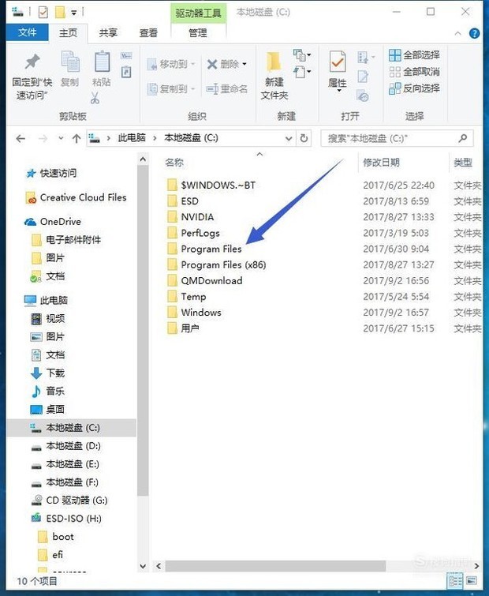Open the recent locations dropdown arrow
This screenshot has height=596, width=489.
[x=61, y=138]
